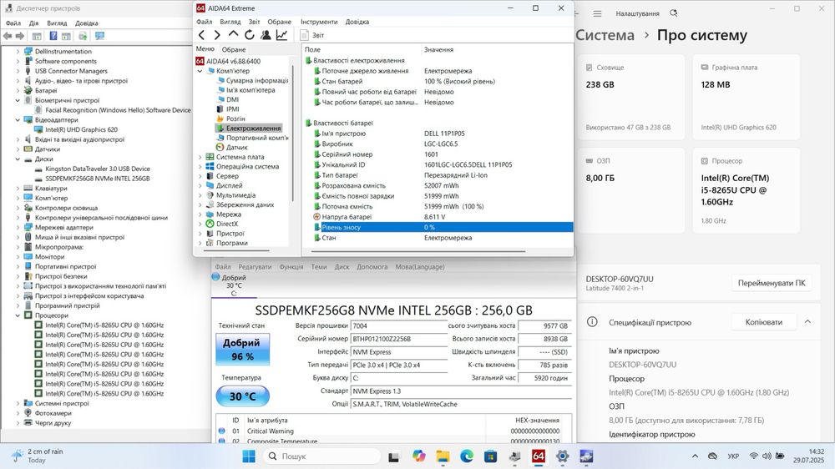
Task: Show hidden tray icons chevron
Action: pyautogui.click(x=695, y=456)
